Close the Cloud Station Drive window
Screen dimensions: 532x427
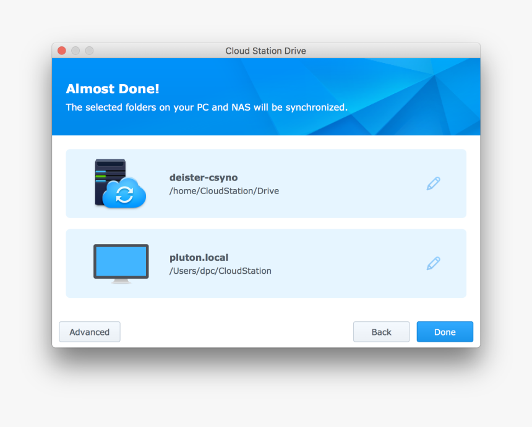[62, 51]
